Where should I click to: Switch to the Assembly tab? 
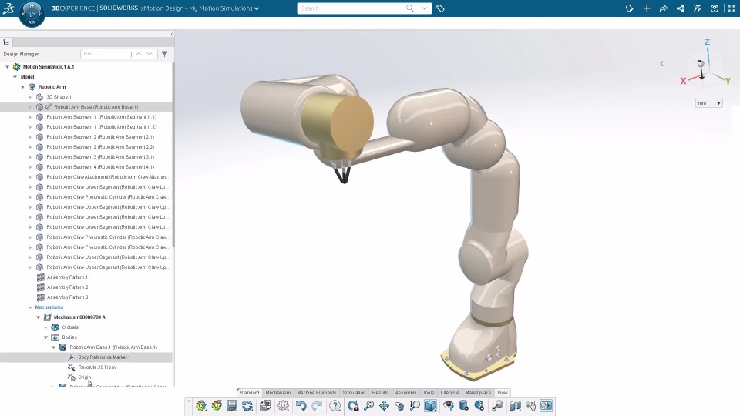(x=406, y=392)
